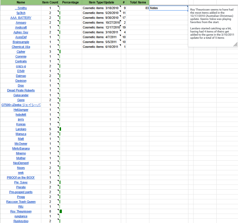Open the GT500>JZeeba link
238x223 pixels.
[x=21, y=105]
